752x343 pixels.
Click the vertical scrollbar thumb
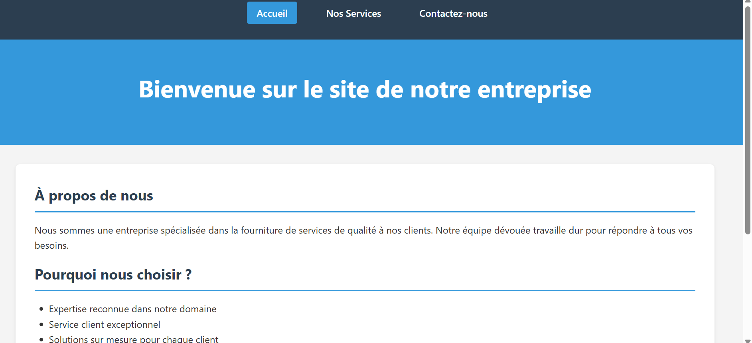(747, 120)
